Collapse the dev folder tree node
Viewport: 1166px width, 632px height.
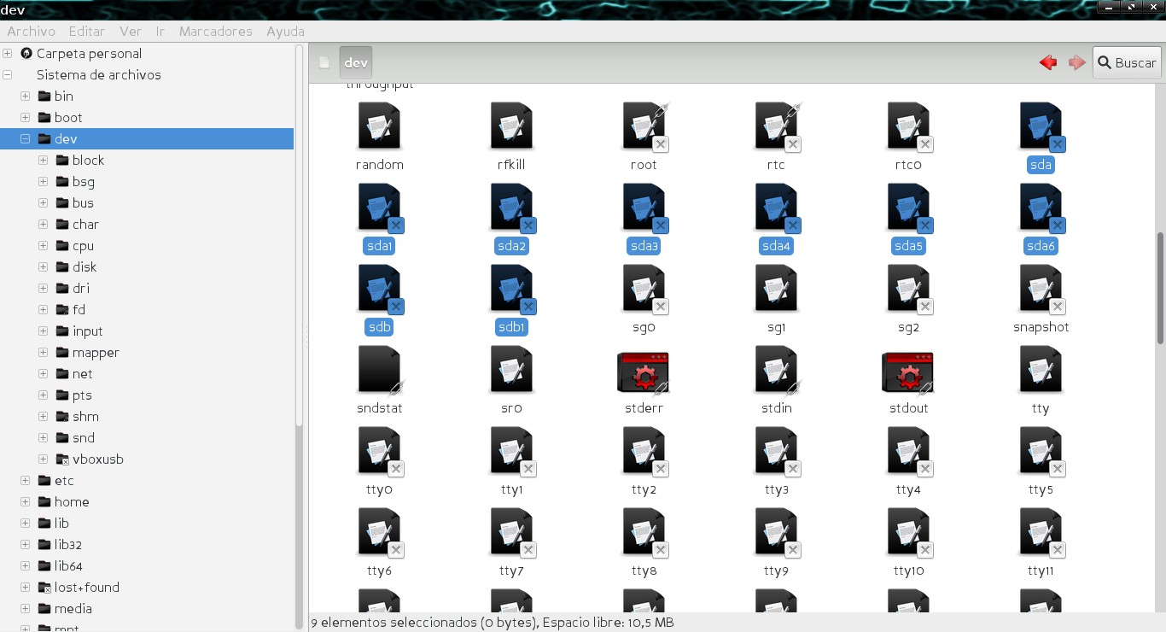point(26,138)
